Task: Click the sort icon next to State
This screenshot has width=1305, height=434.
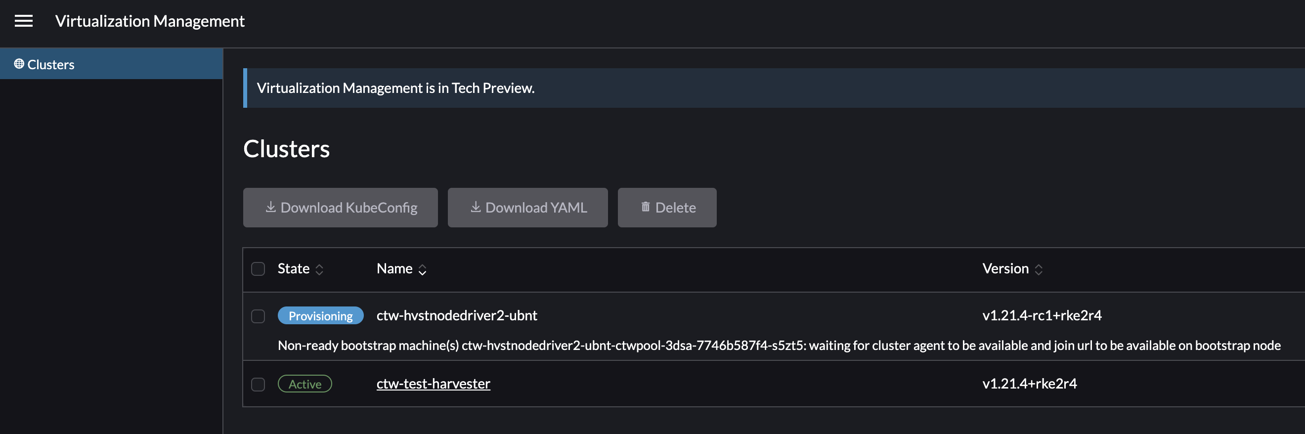Action: 319,269
